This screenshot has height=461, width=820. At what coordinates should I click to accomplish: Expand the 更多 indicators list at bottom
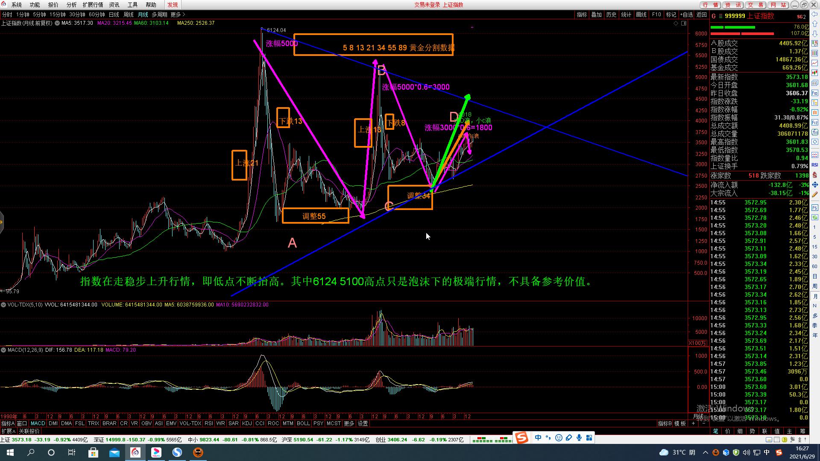point(349,423)
